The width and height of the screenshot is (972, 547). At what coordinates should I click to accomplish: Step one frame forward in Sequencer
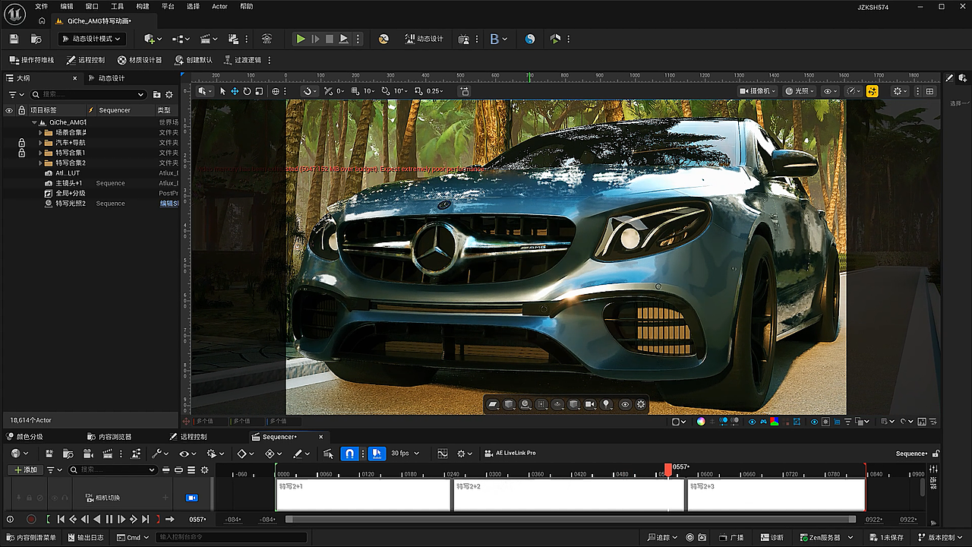click(121, 520)
